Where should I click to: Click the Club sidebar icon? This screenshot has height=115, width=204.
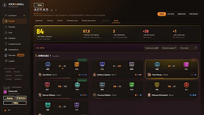[x=6, y=33]
